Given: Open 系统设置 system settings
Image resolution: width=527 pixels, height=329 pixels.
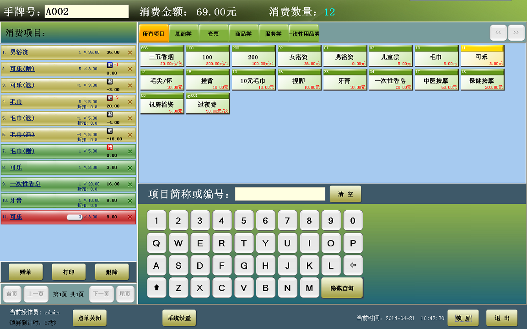Looking at the screenshot, I should coord(179,318).
